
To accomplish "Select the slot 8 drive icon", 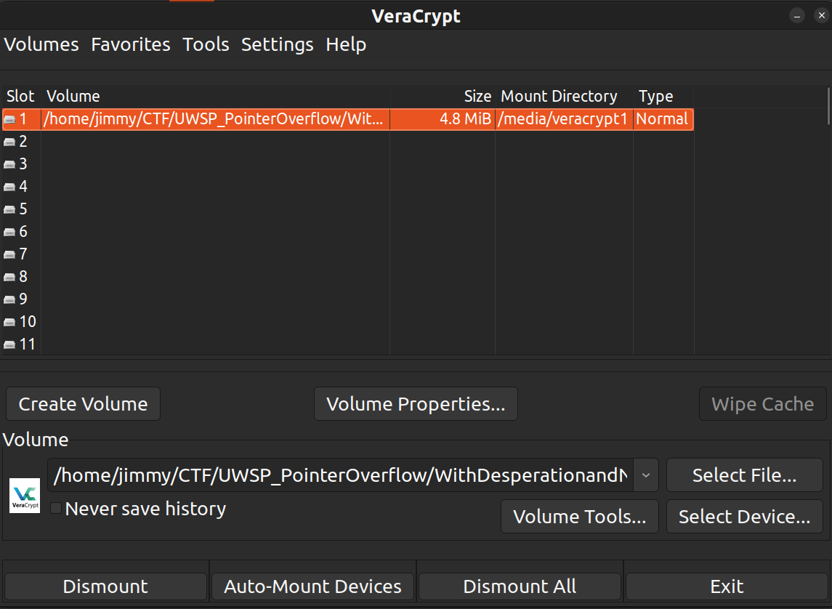I will pyautogui.click(x=9, y=277).
